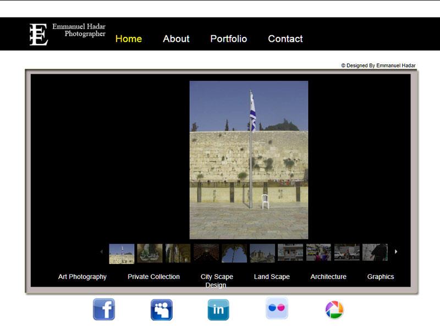Browse the City Scape Design gallery
Viewport: 440px width, 330px height.
(x=217, y=280)
